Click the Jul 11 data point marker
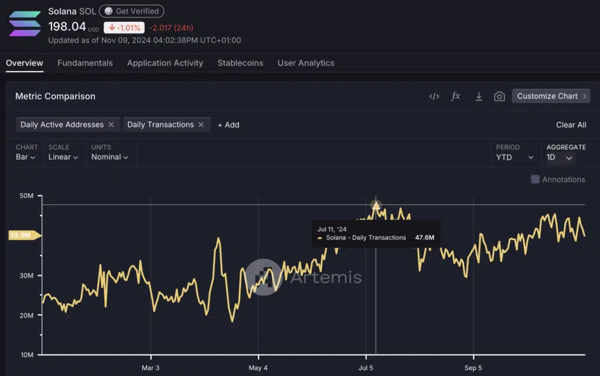This screenshot has height=376, width=600. click(376, 206)
